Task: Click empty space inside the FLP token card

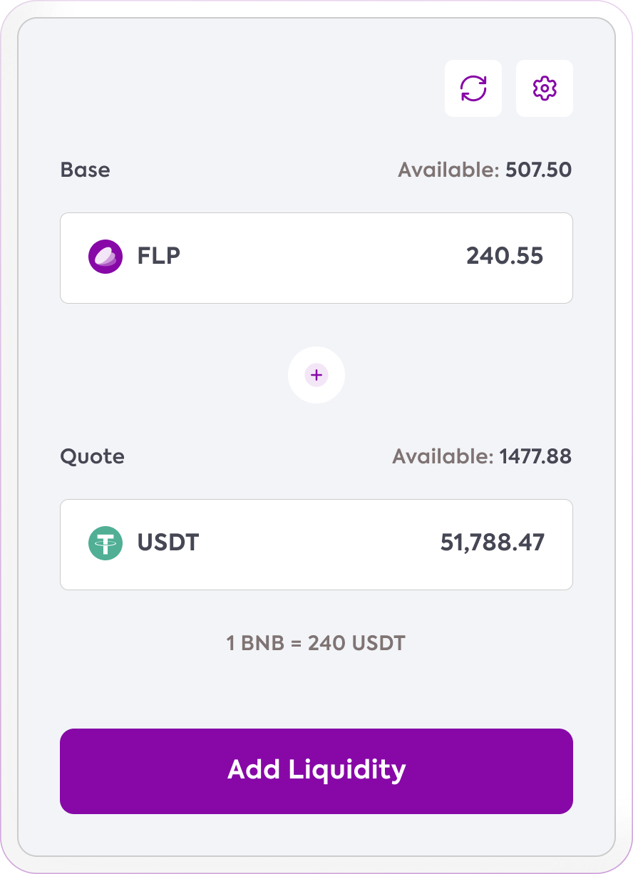Action: point(321,257)
